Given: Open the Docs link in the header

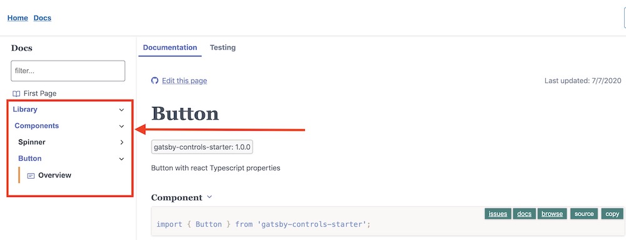Looking at the screenshot, I should tap(43, 18).
